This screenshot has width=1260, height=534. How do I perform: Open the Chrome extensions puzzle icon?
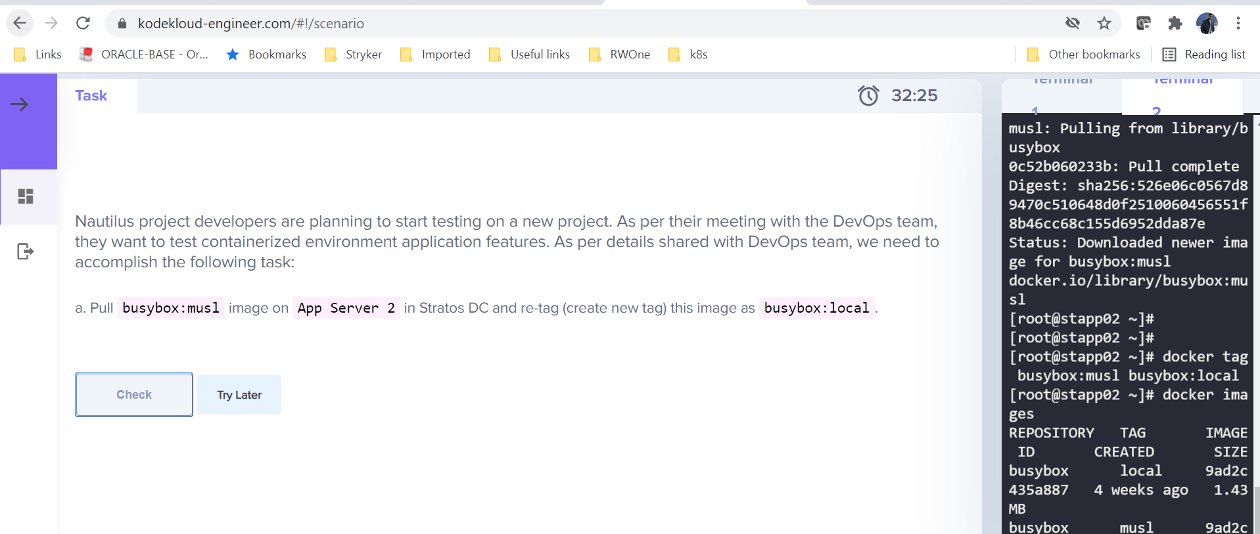[x=1175, y=24]
